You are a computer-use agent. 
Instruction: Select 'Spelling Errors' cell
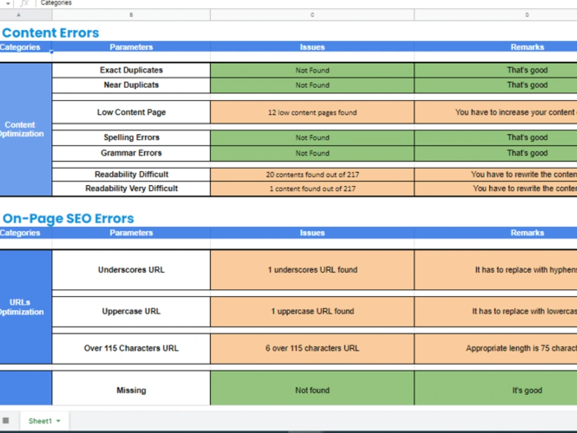(x=131, y=138)
